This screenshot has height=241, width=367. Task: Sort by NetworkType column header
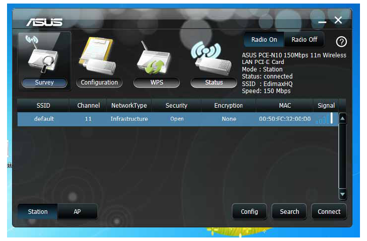click(129, 105)
